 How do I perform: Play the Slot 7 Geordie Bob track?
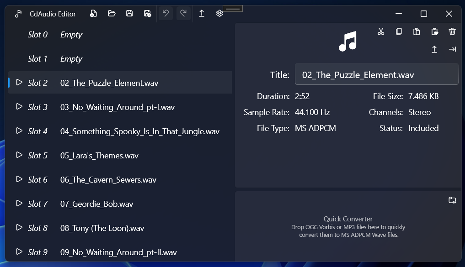point(19,204)
